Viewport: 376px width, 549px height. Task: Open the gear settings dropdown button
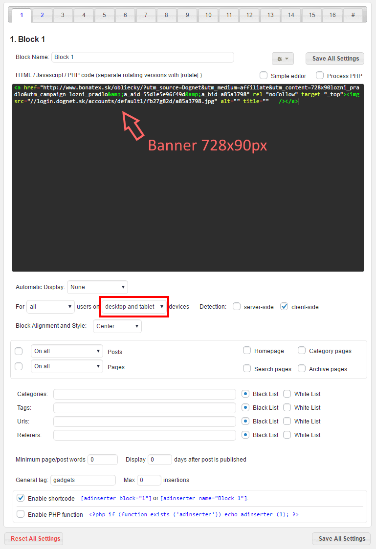(x=283, y=59)
